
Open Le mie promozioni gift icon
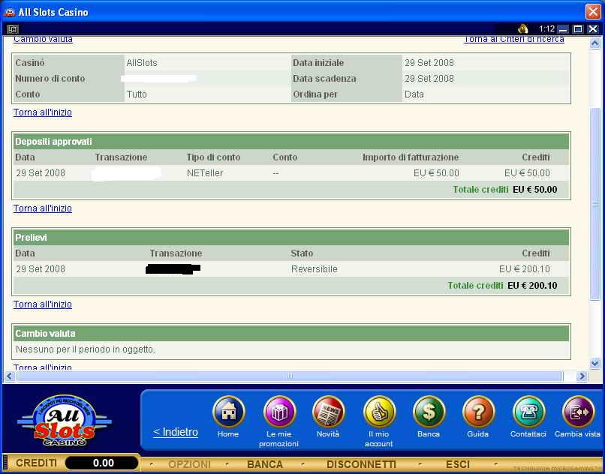pos(278,412)
